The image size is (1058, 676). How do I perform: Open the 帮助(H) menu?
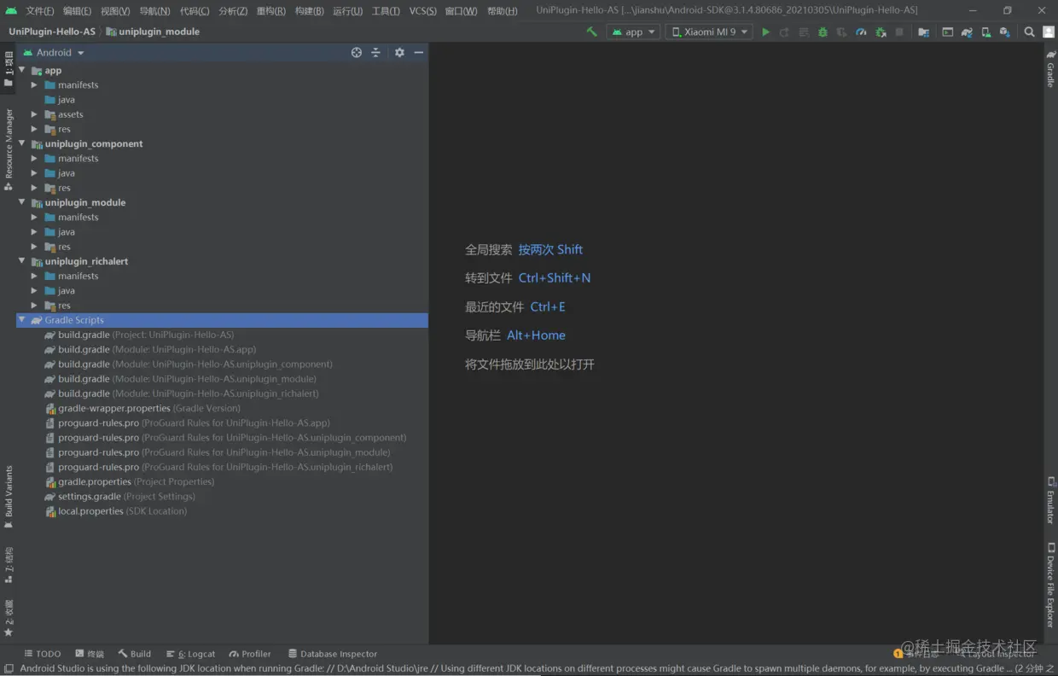(502, 11)
